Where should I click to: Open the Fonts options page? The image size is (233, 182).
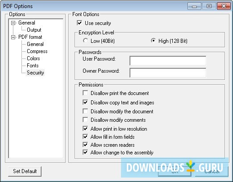coord(33,66)
